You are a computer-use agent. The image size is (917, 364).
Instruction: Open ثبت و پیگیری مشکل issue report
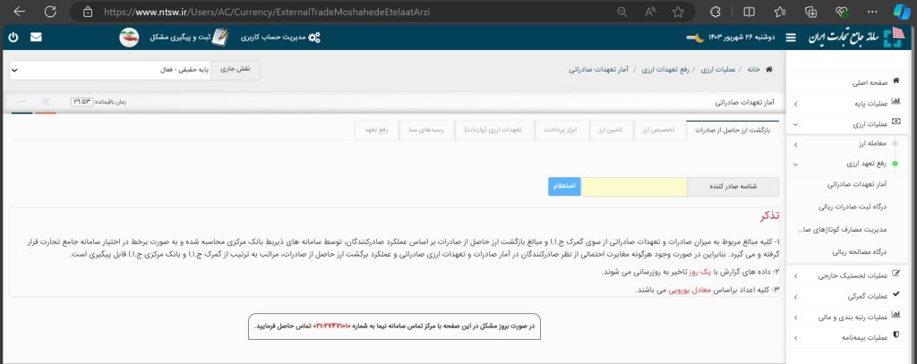[x=190, y=37]
